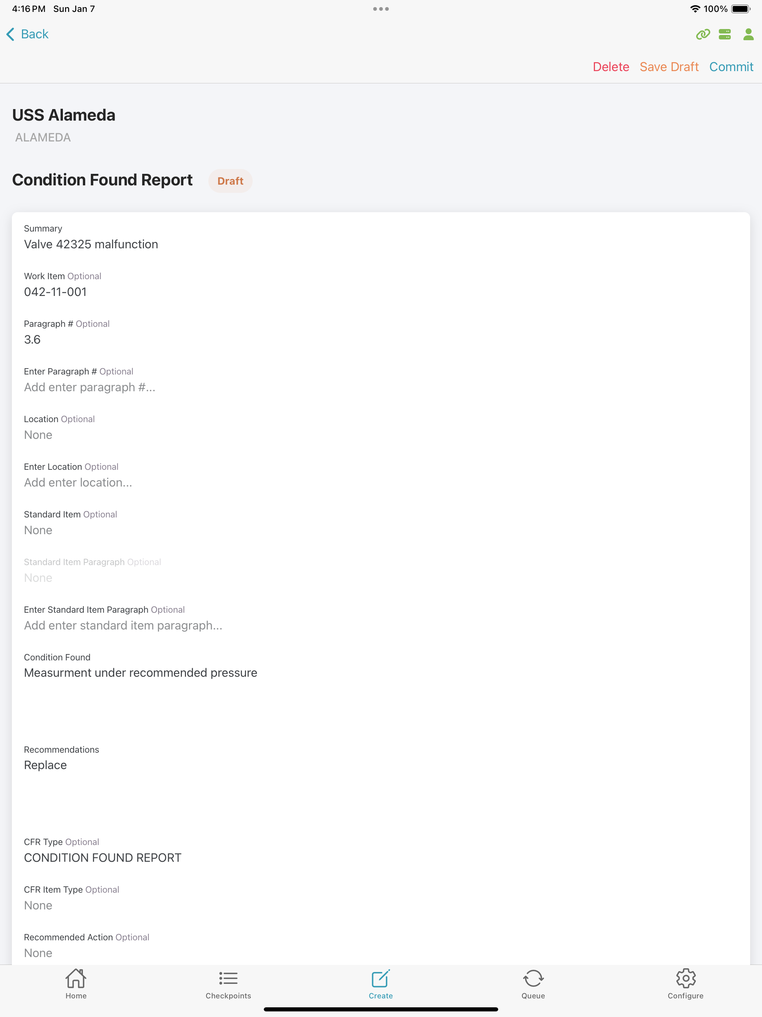The height and width of the screenshot is (1017, 762).
Task: Open the Queue sync tab
Action: pos(533,984)
